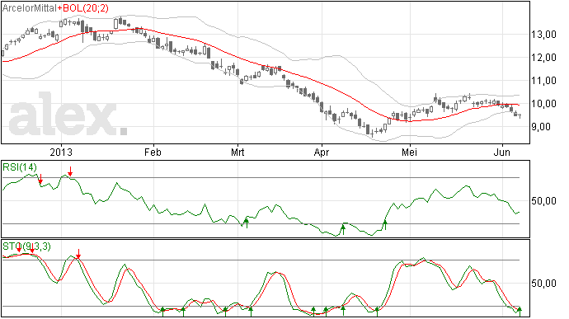
Task: Click the Jun date axis label
Action: pos(502,152)
